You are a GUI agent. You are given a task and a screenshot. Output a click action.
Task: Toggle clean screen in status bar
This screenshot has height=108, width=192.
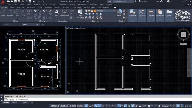(186, 106)
